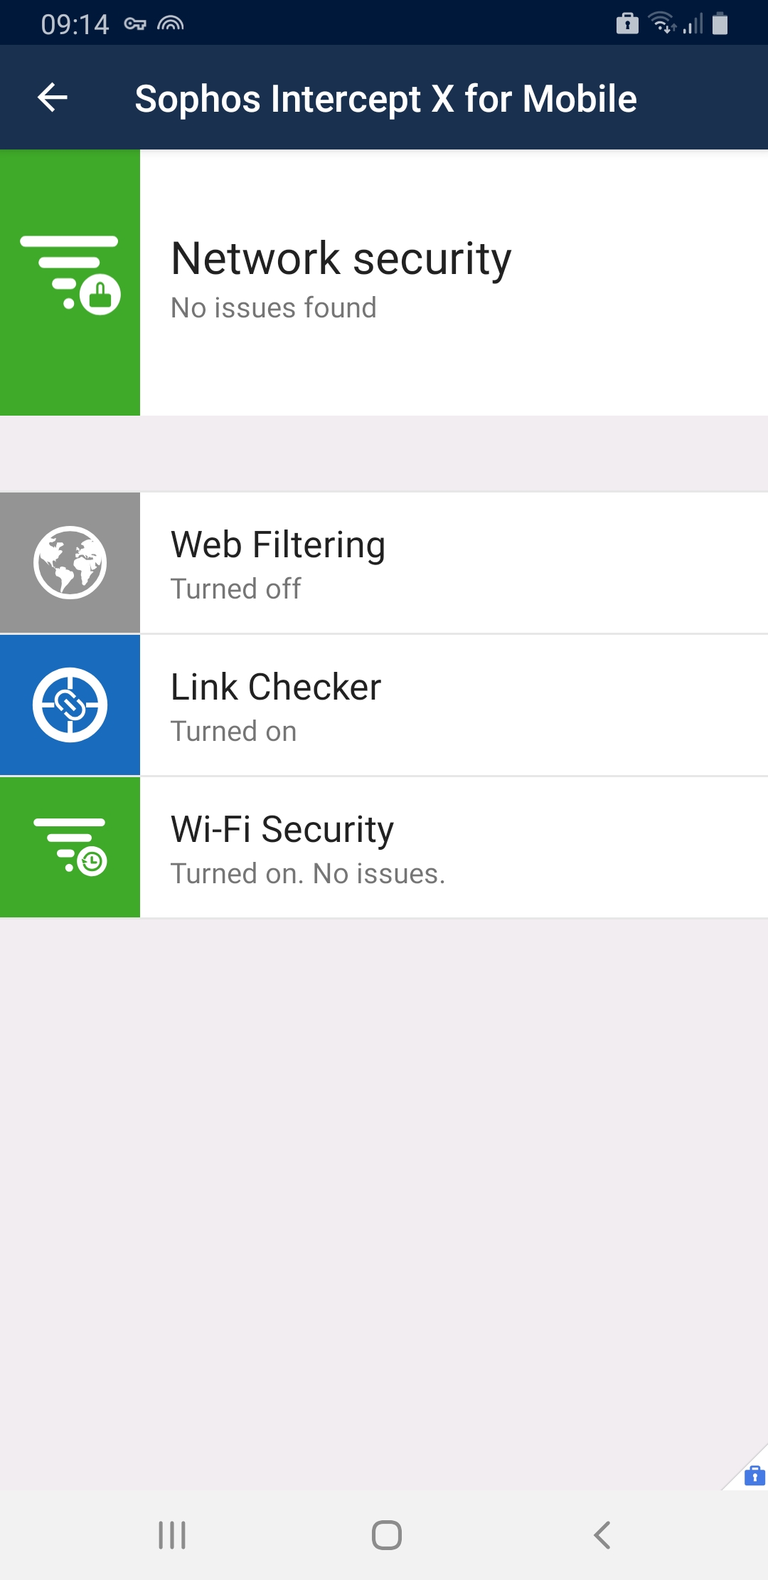Tap the Wi-Fi Security green icon
The height and width of the screenshot is (1580, 768).
[x=70, y=846]
